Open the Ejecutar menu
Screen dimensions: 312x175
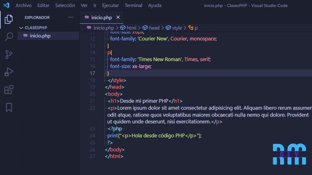tap(111, 5)
